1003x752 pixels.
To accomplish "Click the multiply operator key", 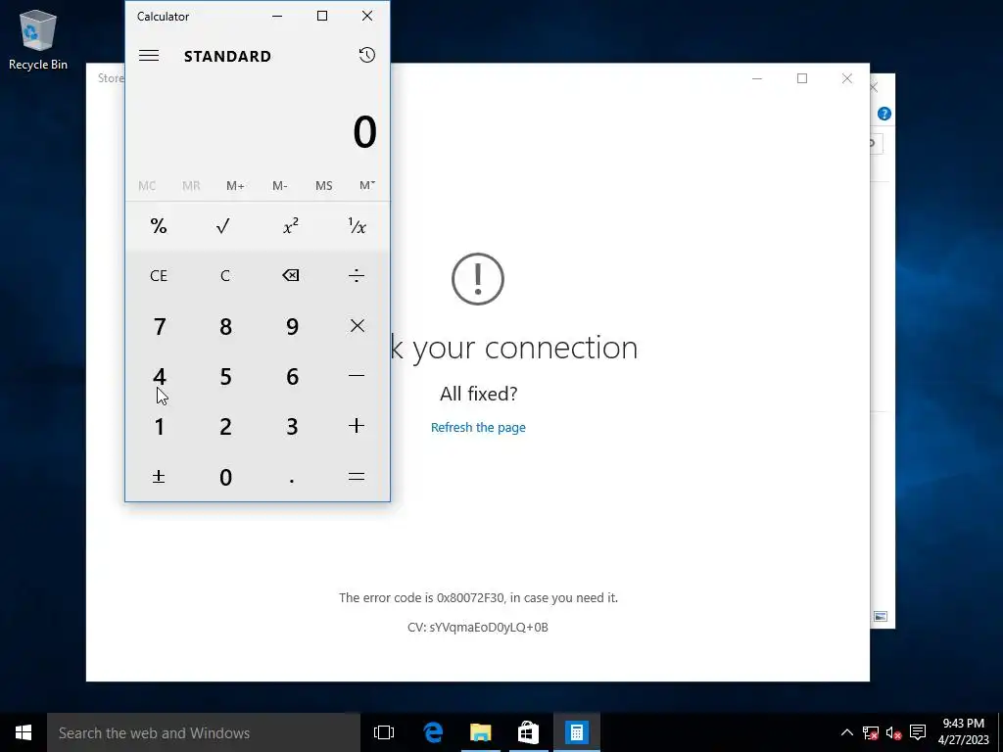I will coord(357,326).
